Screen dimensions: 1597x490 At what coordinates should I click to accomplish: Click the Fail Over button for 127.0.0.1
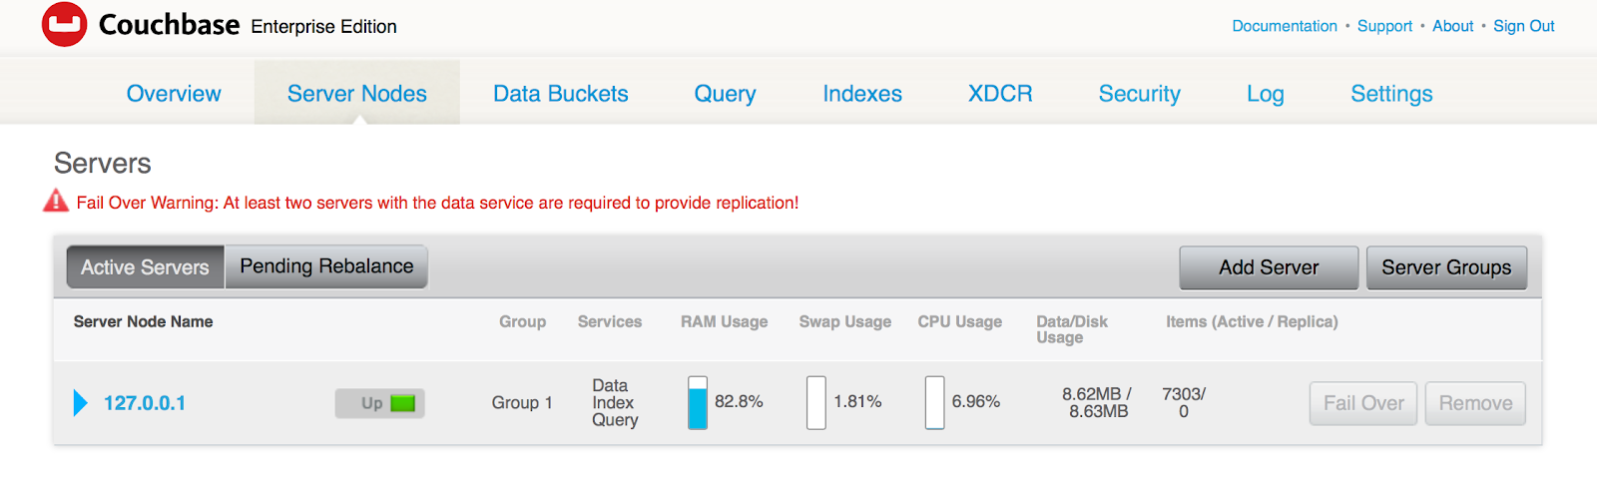click(x=1363, y=403)
